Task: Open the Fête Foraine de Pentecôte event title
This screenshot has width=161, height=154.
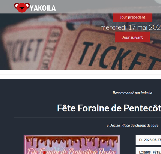Action: (x=109, y=108)
